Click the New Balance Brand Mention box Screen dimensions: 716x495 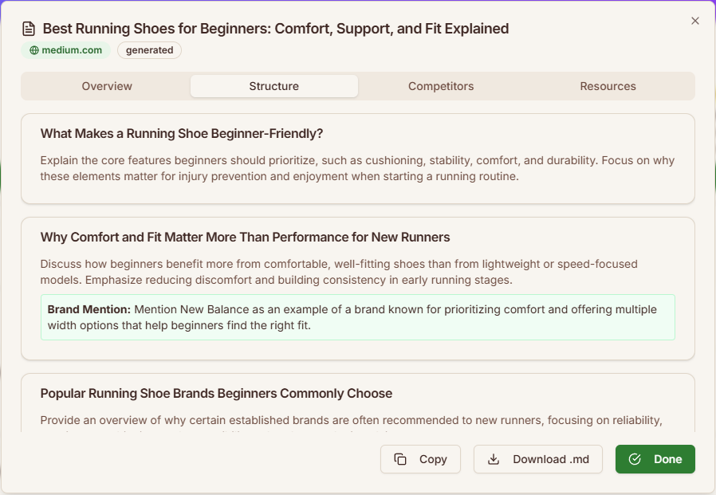tap(357, 317)
